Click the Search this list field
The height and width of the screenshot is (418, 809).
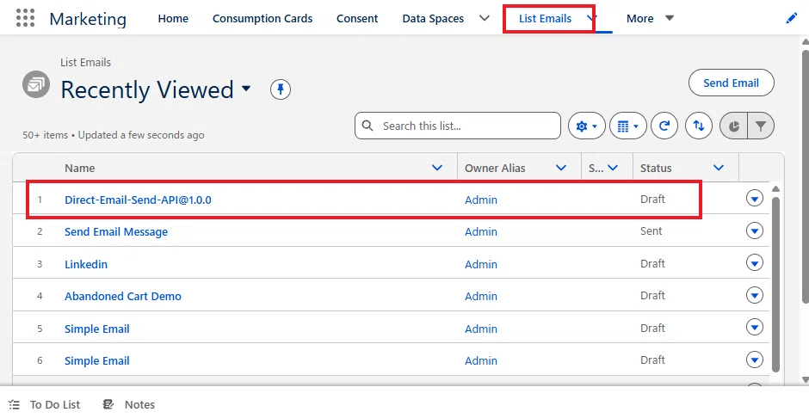pyautogui.click(x=458, y=126)
